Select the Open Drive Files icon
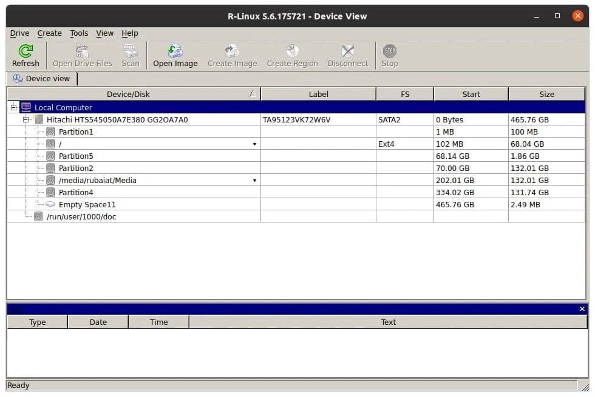Viewport: 595px width, 397px height. 82,55
